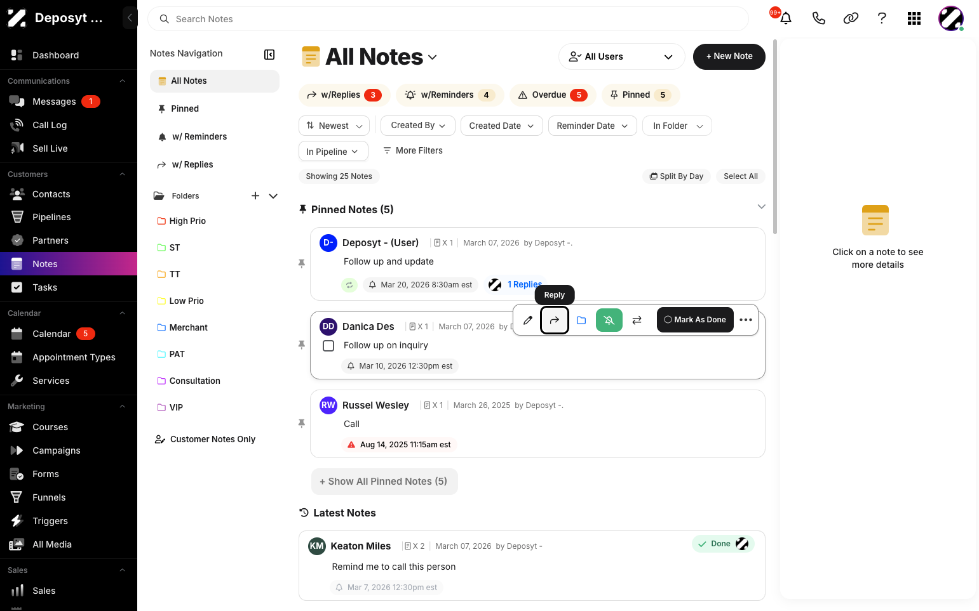Click the notes list vertical scrollbar
This screenshot has height=611, width=979.
point(775,136)
